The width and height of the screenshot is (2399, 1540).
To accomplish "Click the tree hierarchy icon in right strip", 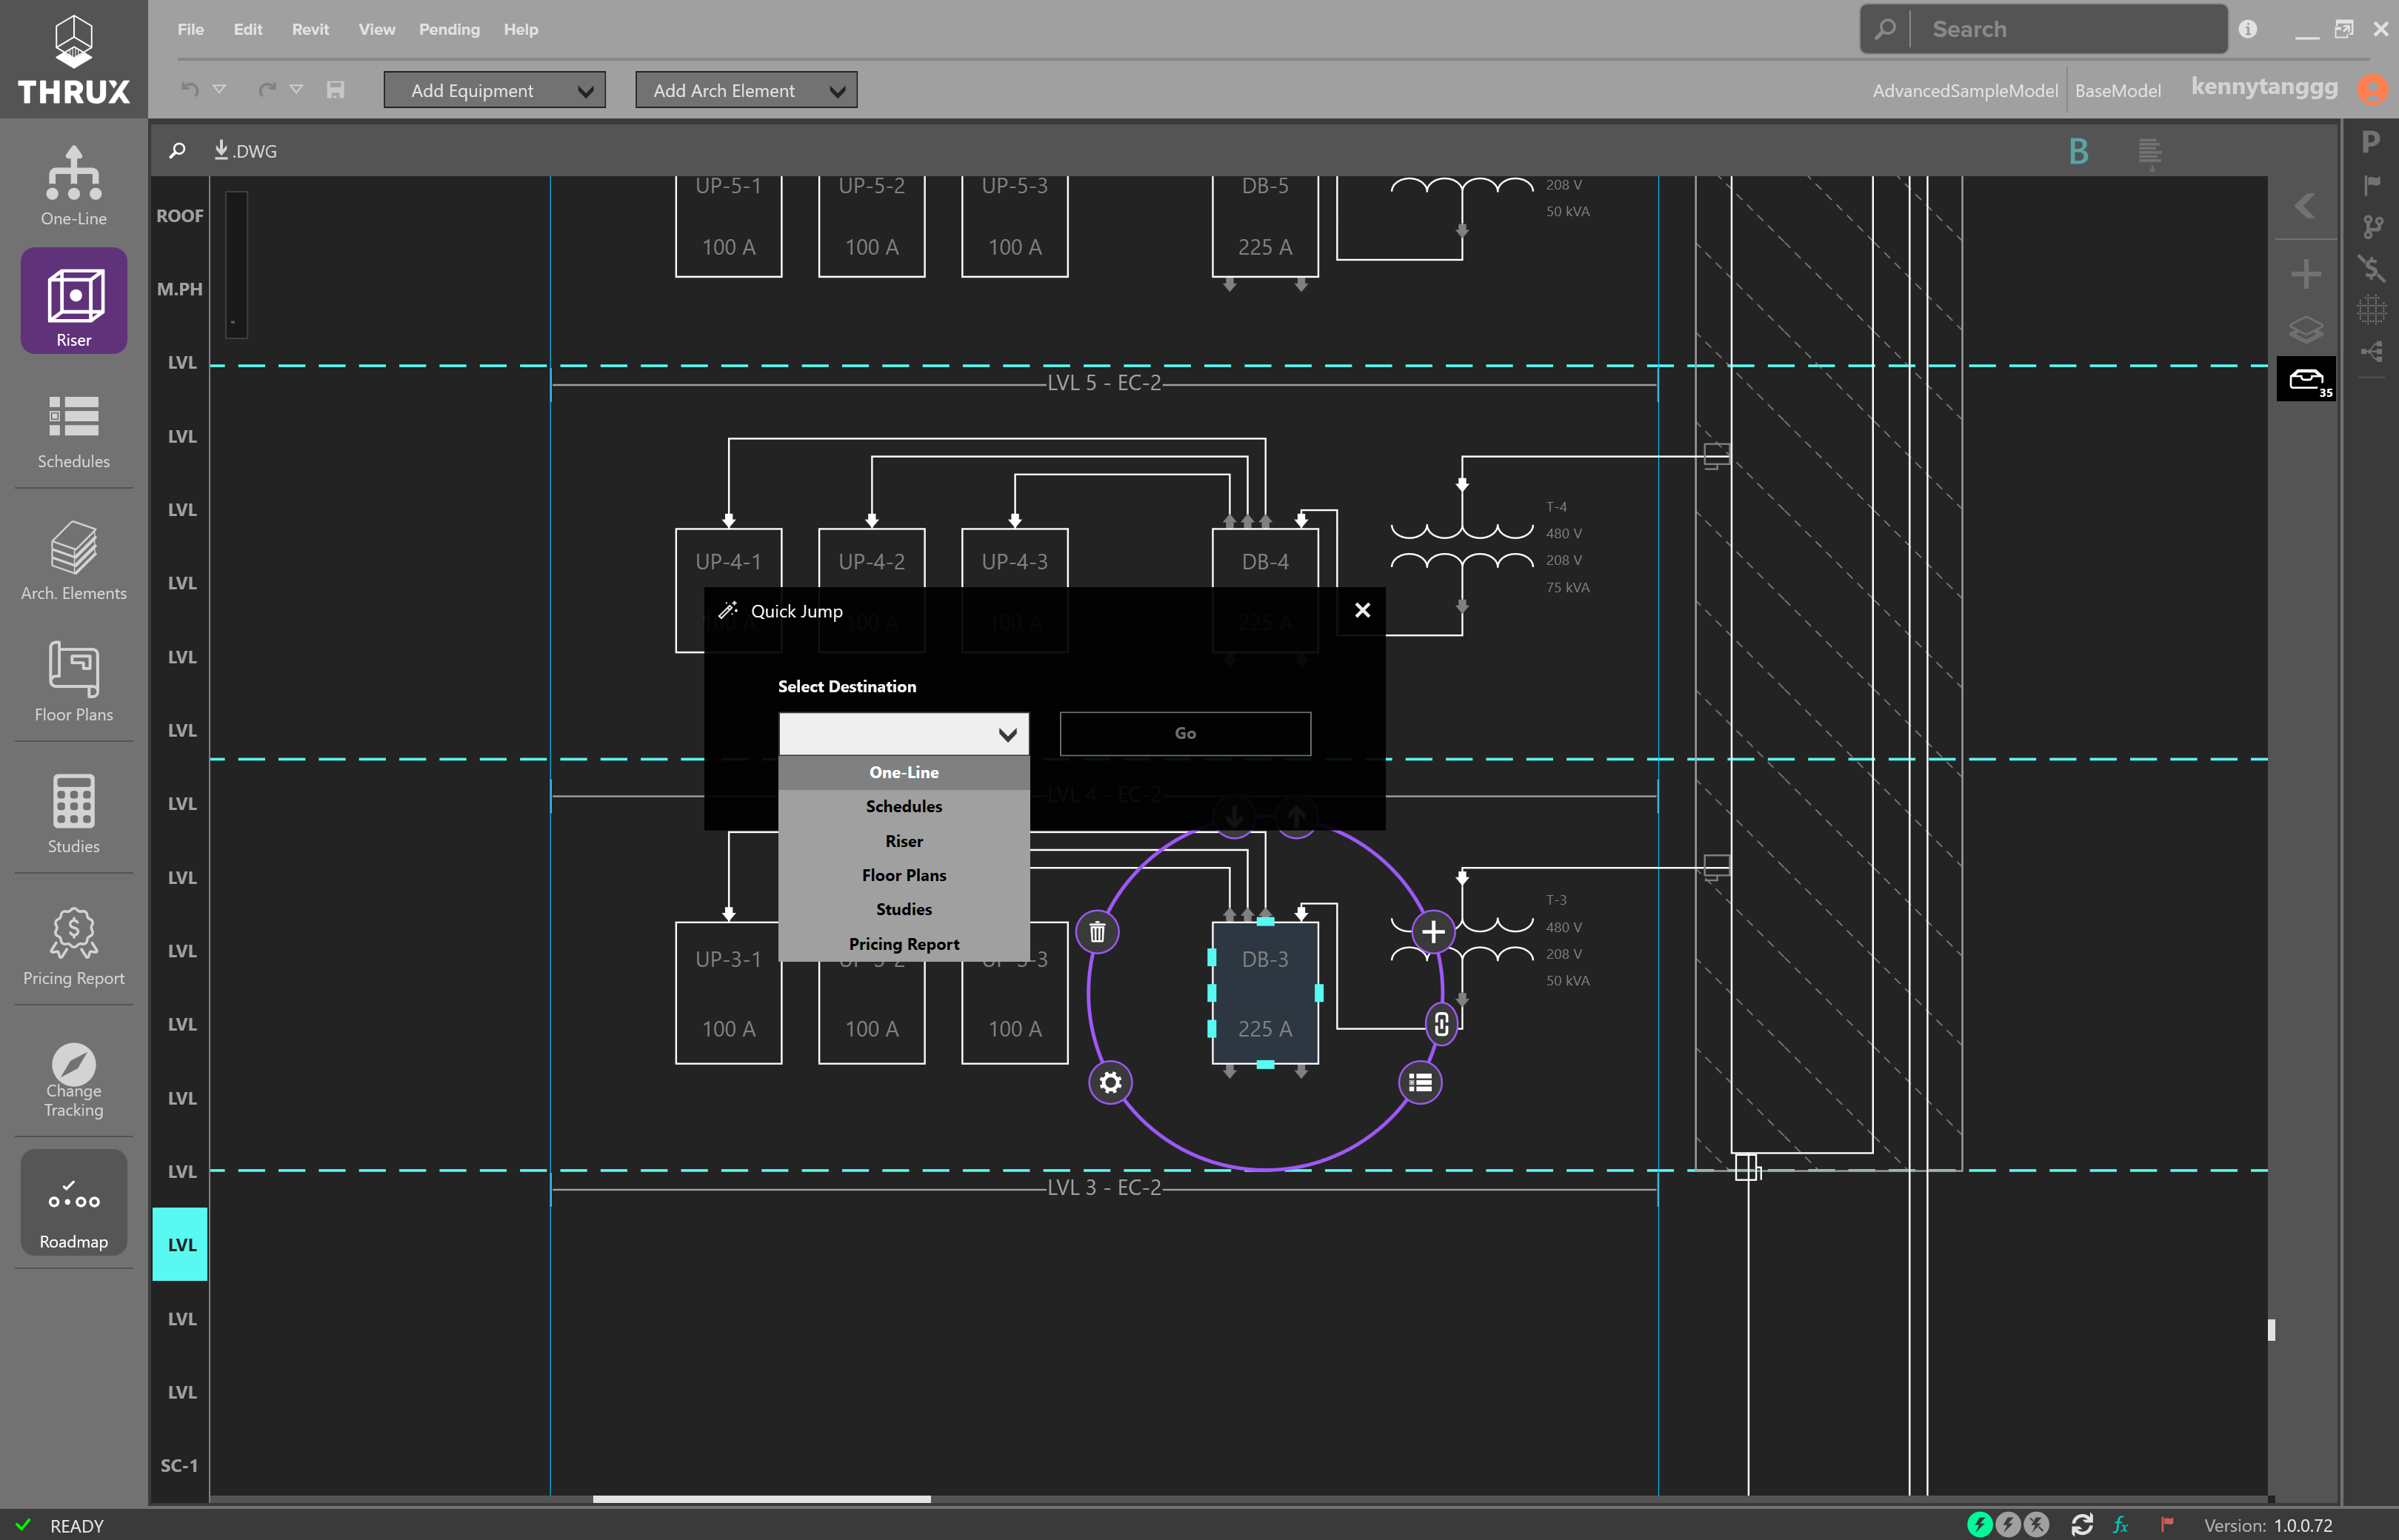I will 2372,351.
